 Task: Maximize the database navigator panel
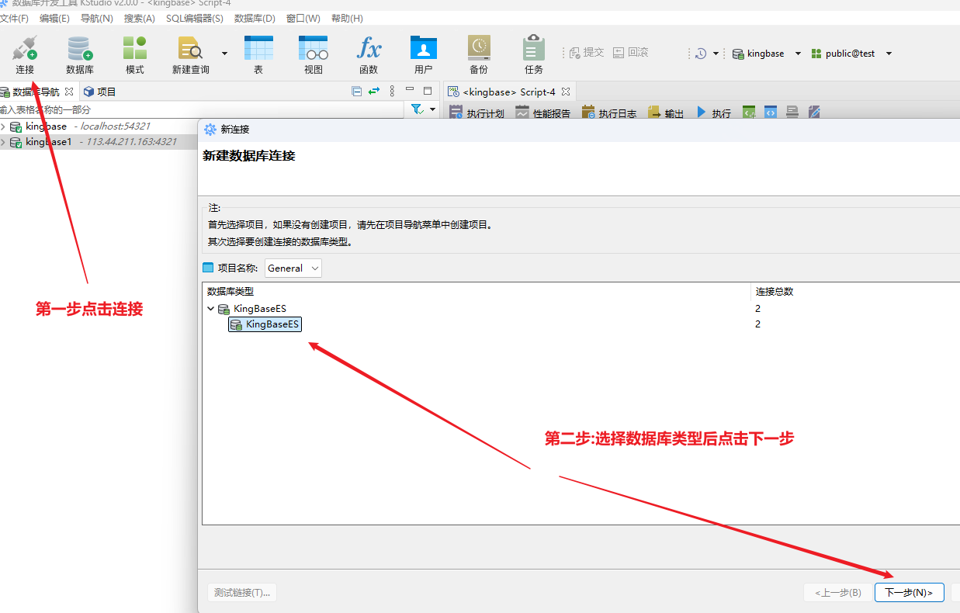point(428,91)
